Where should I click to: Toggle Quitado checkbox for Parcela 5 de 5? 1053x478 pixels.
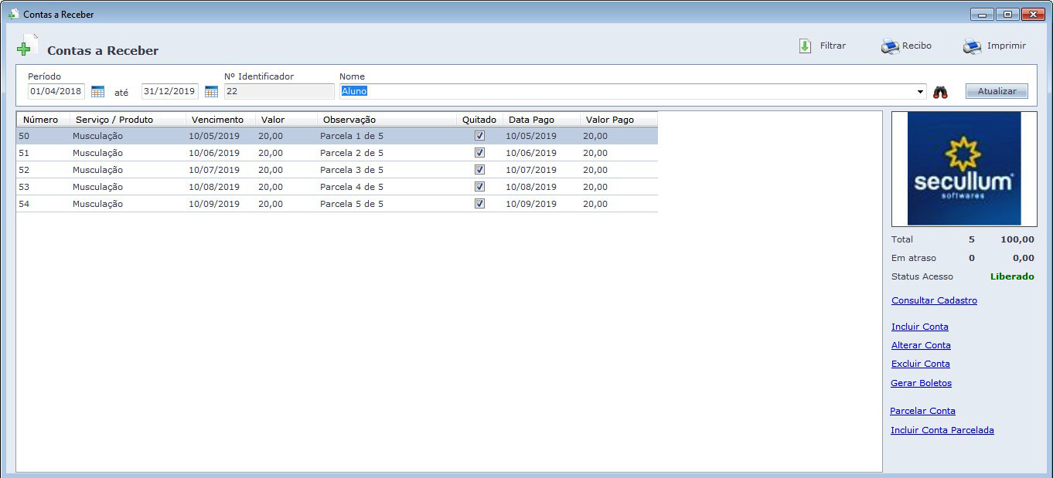pos(479,204)
